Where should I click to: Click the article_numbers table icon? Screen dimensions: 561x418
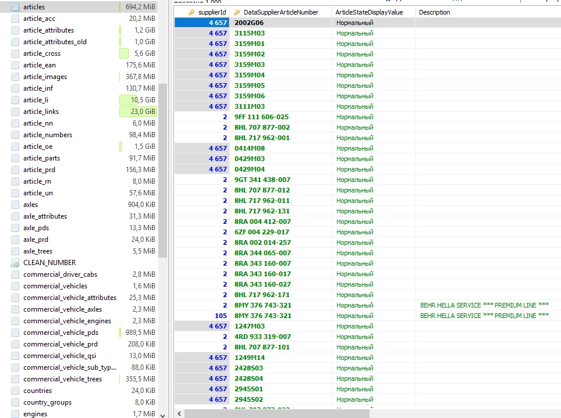(x=15, y=135)
